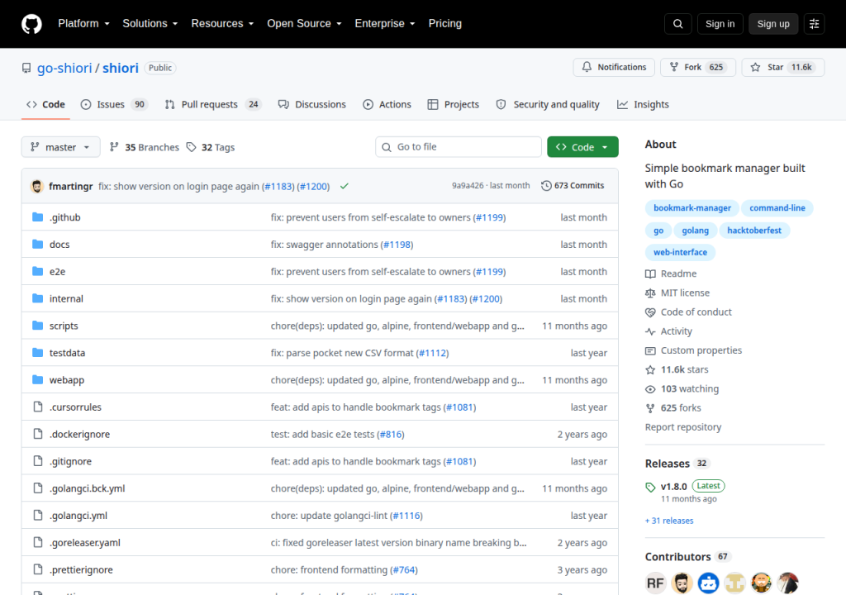
Task: Click the .dockerignore file icon
Action: [x=38, y=434]
